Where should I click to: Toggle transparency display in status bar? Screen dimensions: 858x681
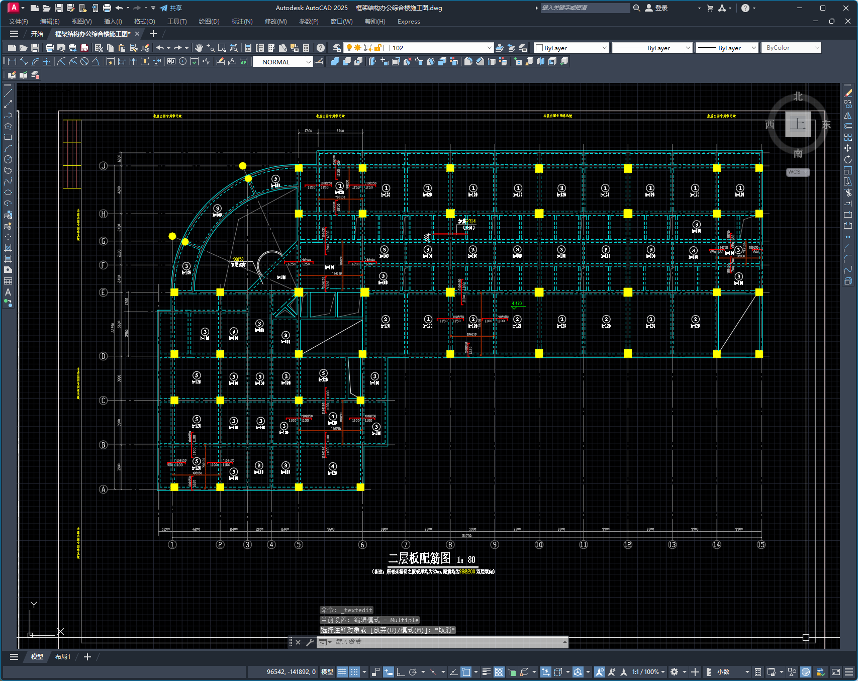pos(499,672)
